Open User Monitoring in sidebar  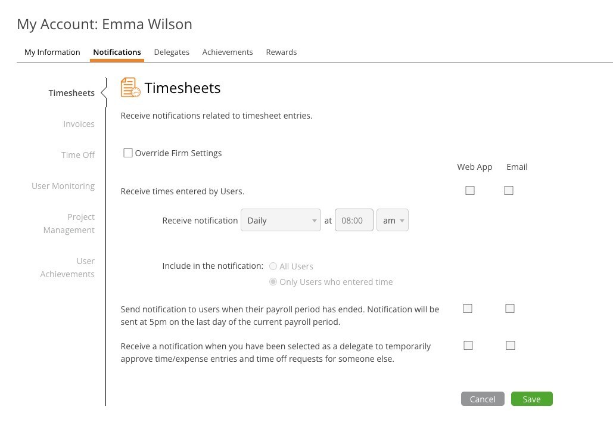pyautogui.click(x=63, y=186)
